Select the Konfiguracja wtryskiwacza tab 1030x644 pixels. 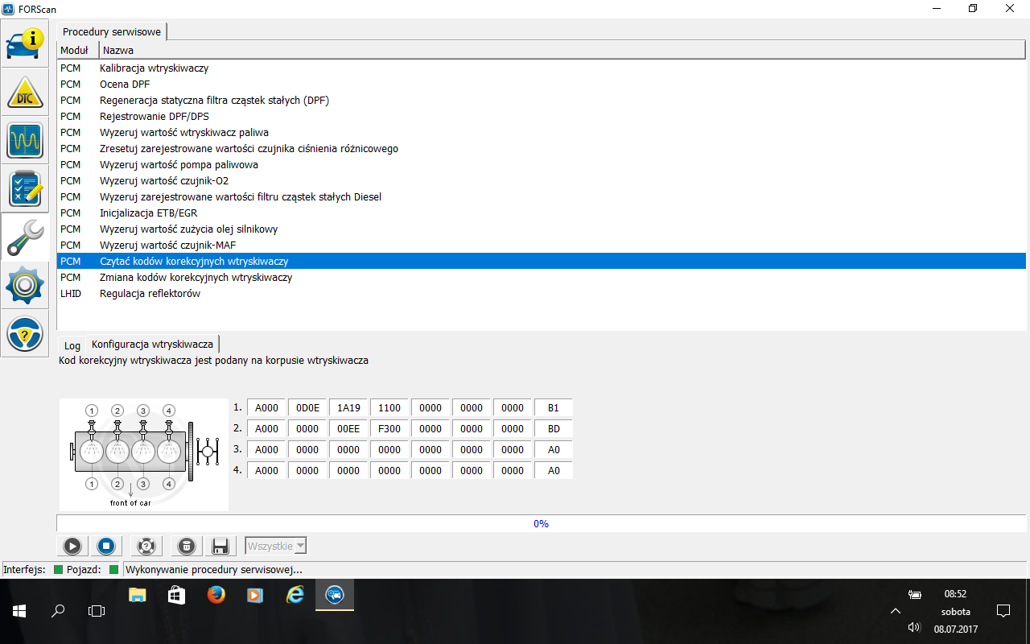(x=152, y=345)
